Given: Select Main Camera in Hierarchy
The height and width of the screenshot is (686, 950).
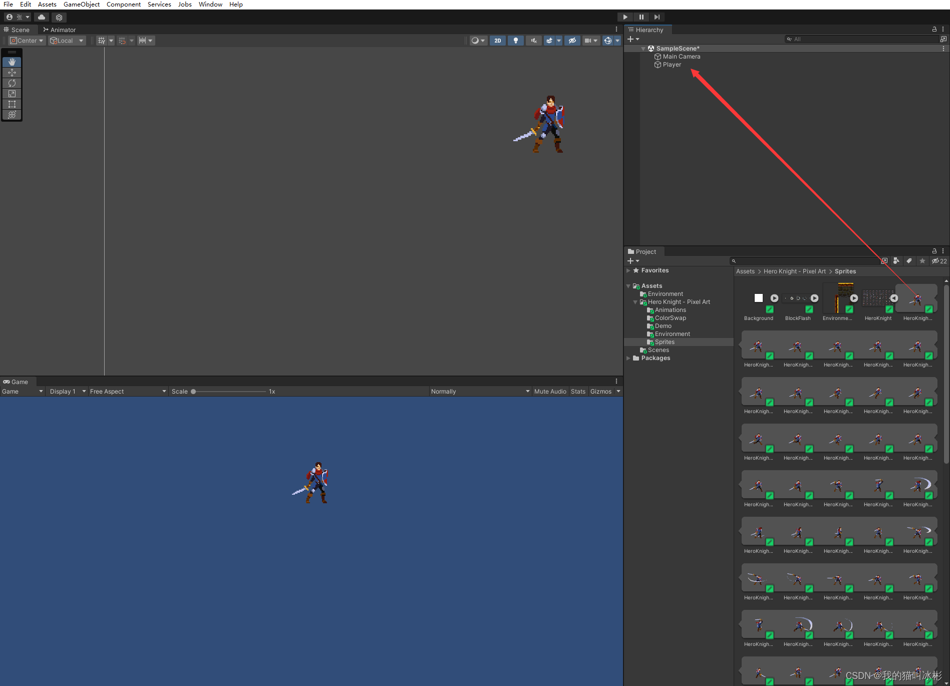Looking at the screenshot, I should tap(681, 57).
